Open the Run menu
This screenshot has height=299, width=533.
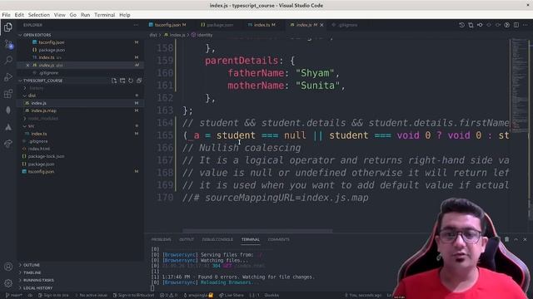[85, 15]
